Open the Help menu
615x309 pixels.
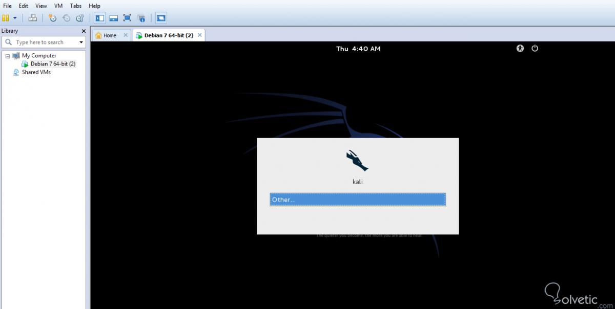tap(94, 6)
